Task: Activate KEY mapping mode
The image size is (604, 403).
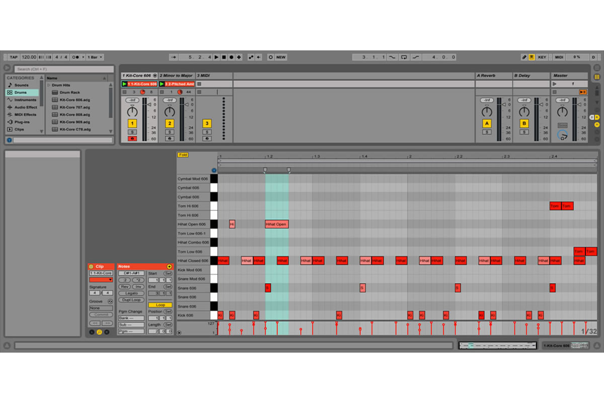Action: coord(543,57)
